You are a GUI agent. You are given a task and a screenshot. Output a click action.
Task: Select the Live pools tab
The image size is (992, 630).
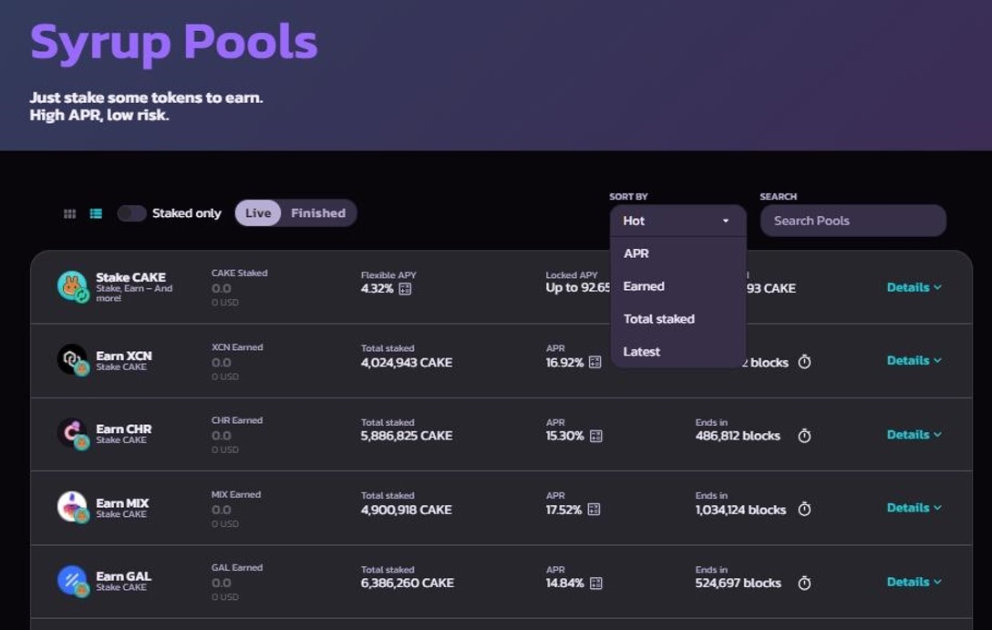(258, 213)
